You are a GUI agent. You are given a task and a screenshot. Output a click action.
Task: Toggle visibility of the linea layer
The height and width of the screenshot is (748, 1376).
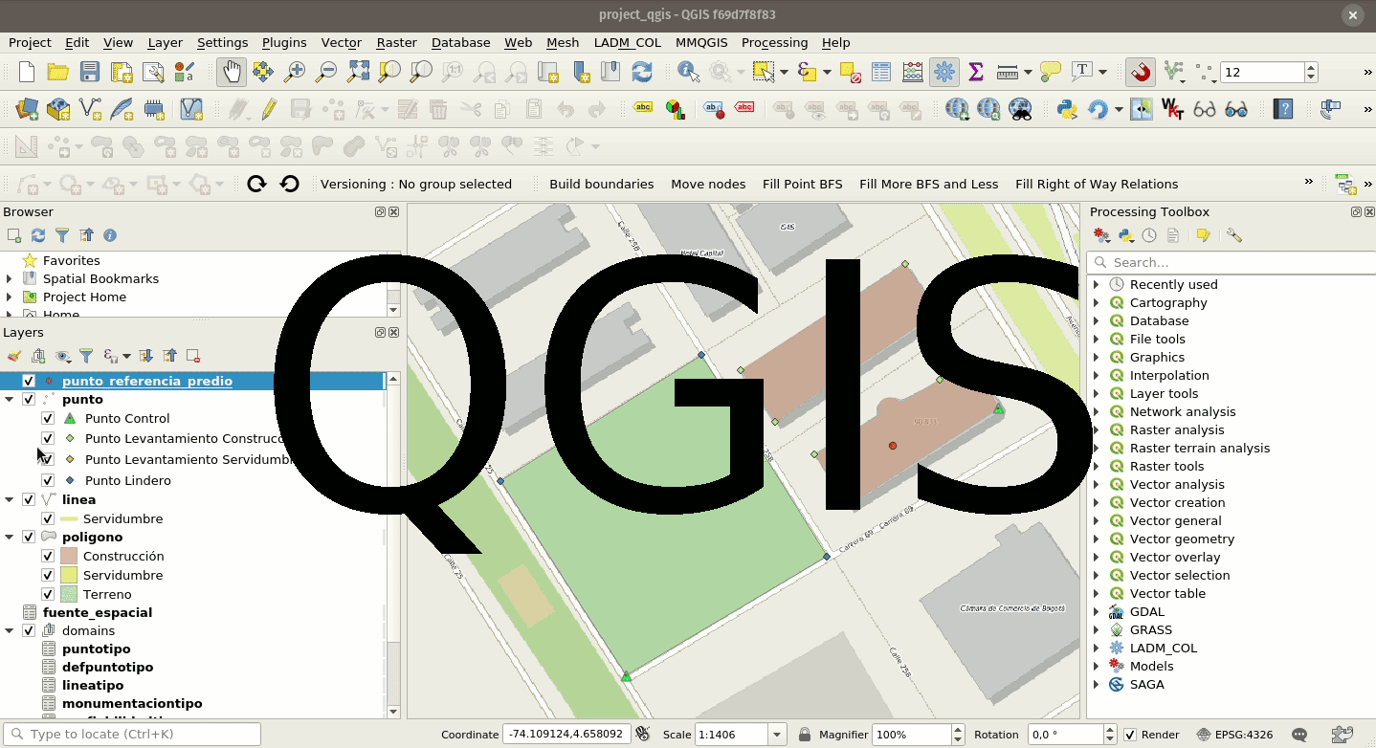pos(29,499)
